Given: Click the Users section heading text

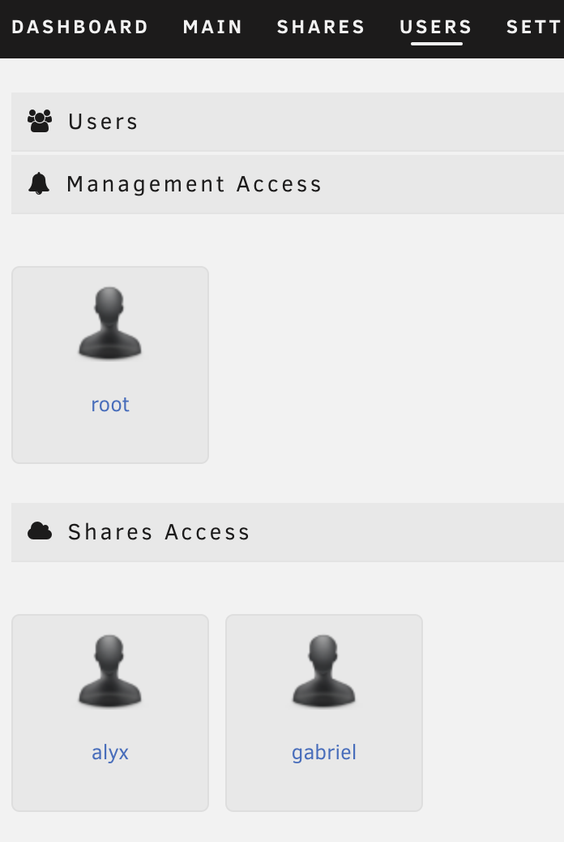Looking at the screenshot, I should pos(104,122).
